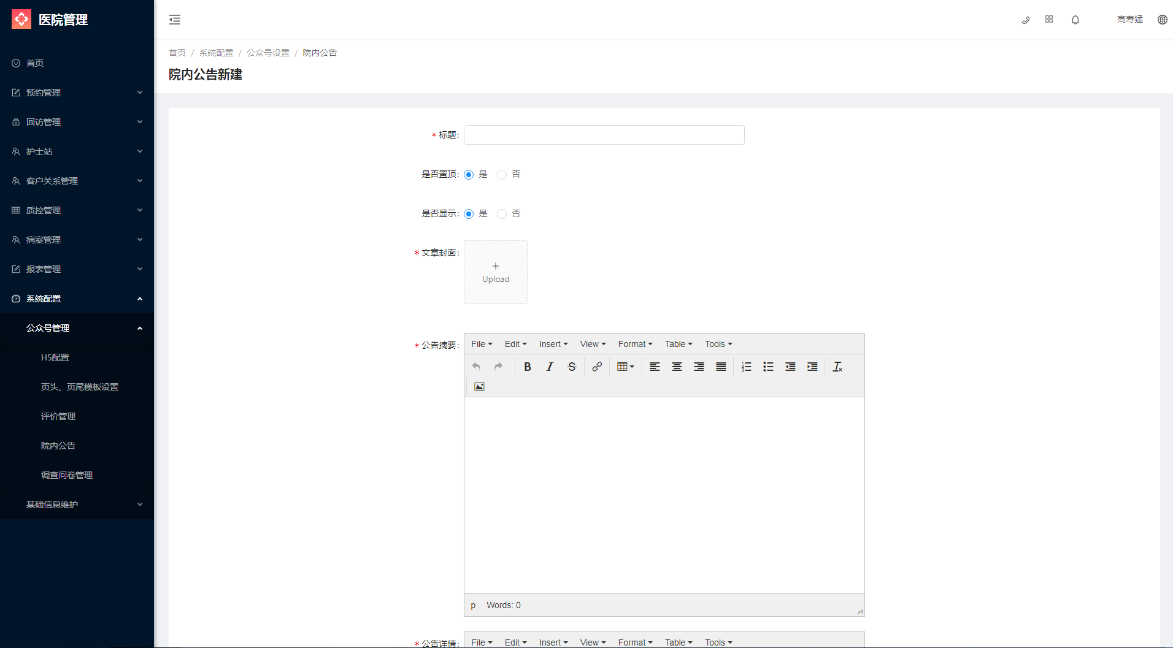Click the hospital management logo icon
This screenshot has width=1173, height=648.
[x=21, y=19]
